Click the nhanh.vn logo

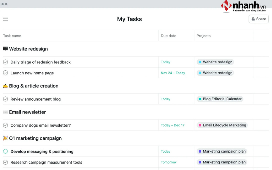[245, 6]
